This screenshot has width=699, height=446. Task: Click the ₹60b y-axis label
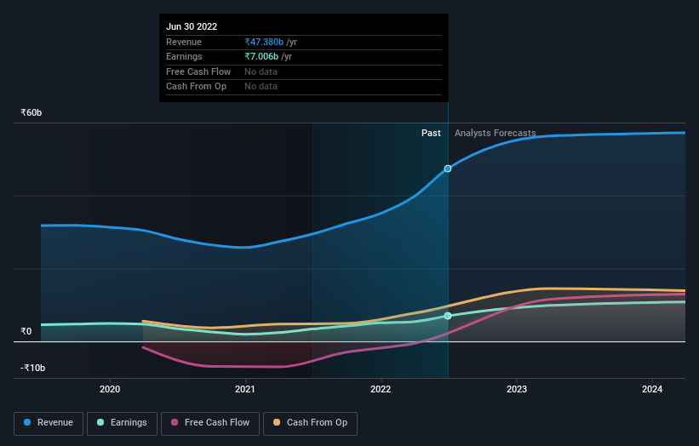click(32, 112)
